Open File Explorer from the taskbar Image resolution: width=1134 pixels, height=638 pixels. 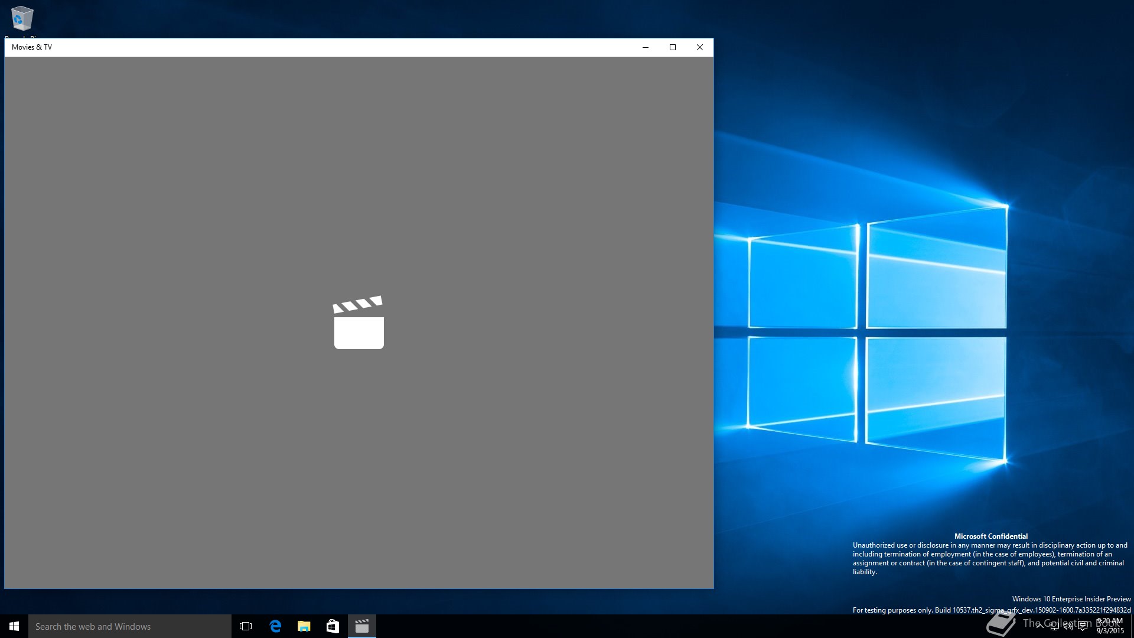point(304,626)
